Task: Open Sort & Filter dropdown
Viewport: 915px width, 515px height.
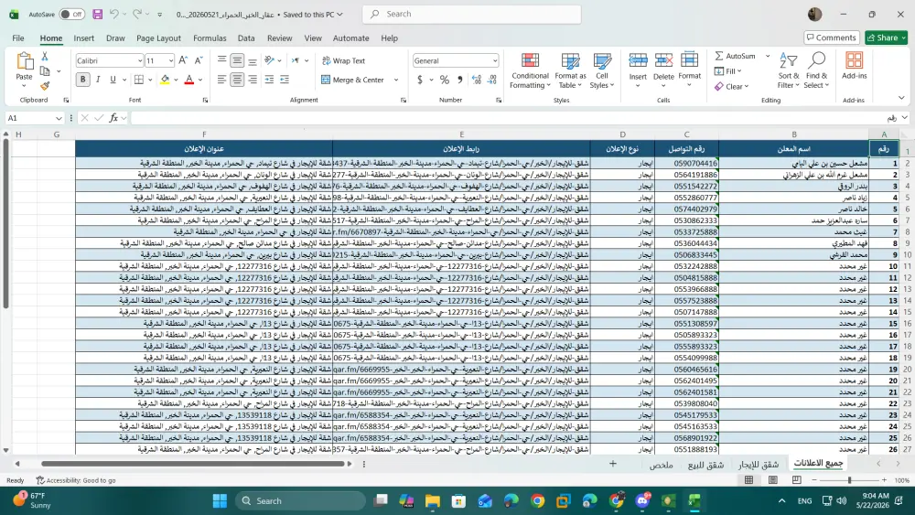Action: [x=789, y=71]
